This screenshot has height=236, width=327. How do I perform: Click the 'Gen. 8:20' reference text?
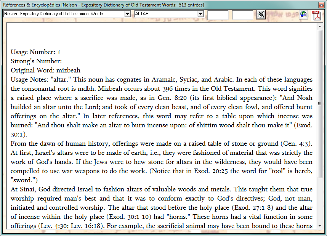(172, 98)
